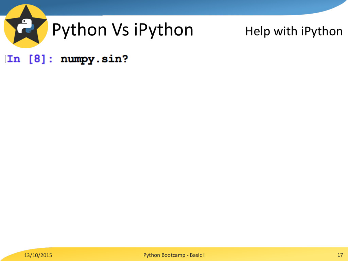Screen dimensions: 348x261
Task: Click the slide number 17
Action: [340, 255]
